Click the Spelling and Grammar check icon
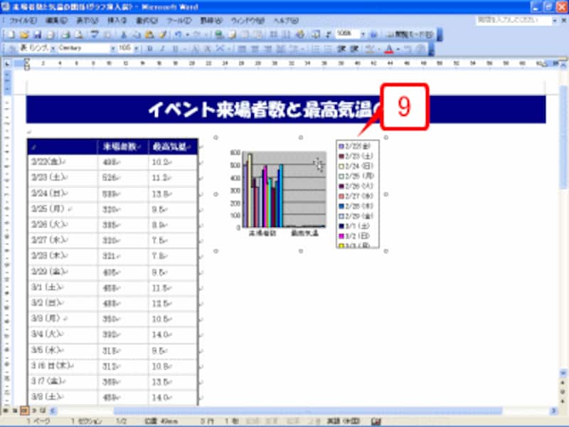This screenshot has height=427, width=569. (x=94, y=33)
